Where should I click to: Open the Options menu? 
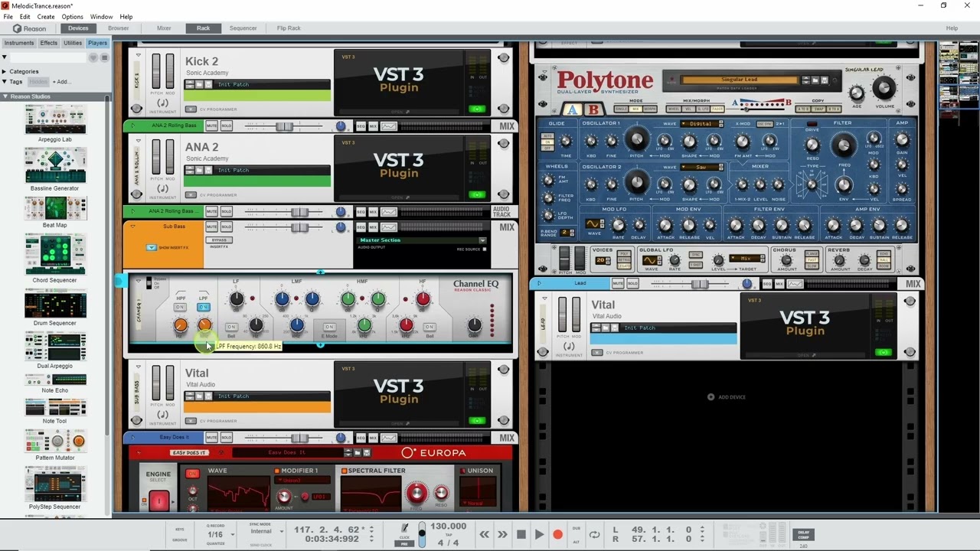(x=72, y=16)
